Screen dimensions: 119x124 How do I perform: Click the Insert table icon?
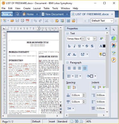68,21
